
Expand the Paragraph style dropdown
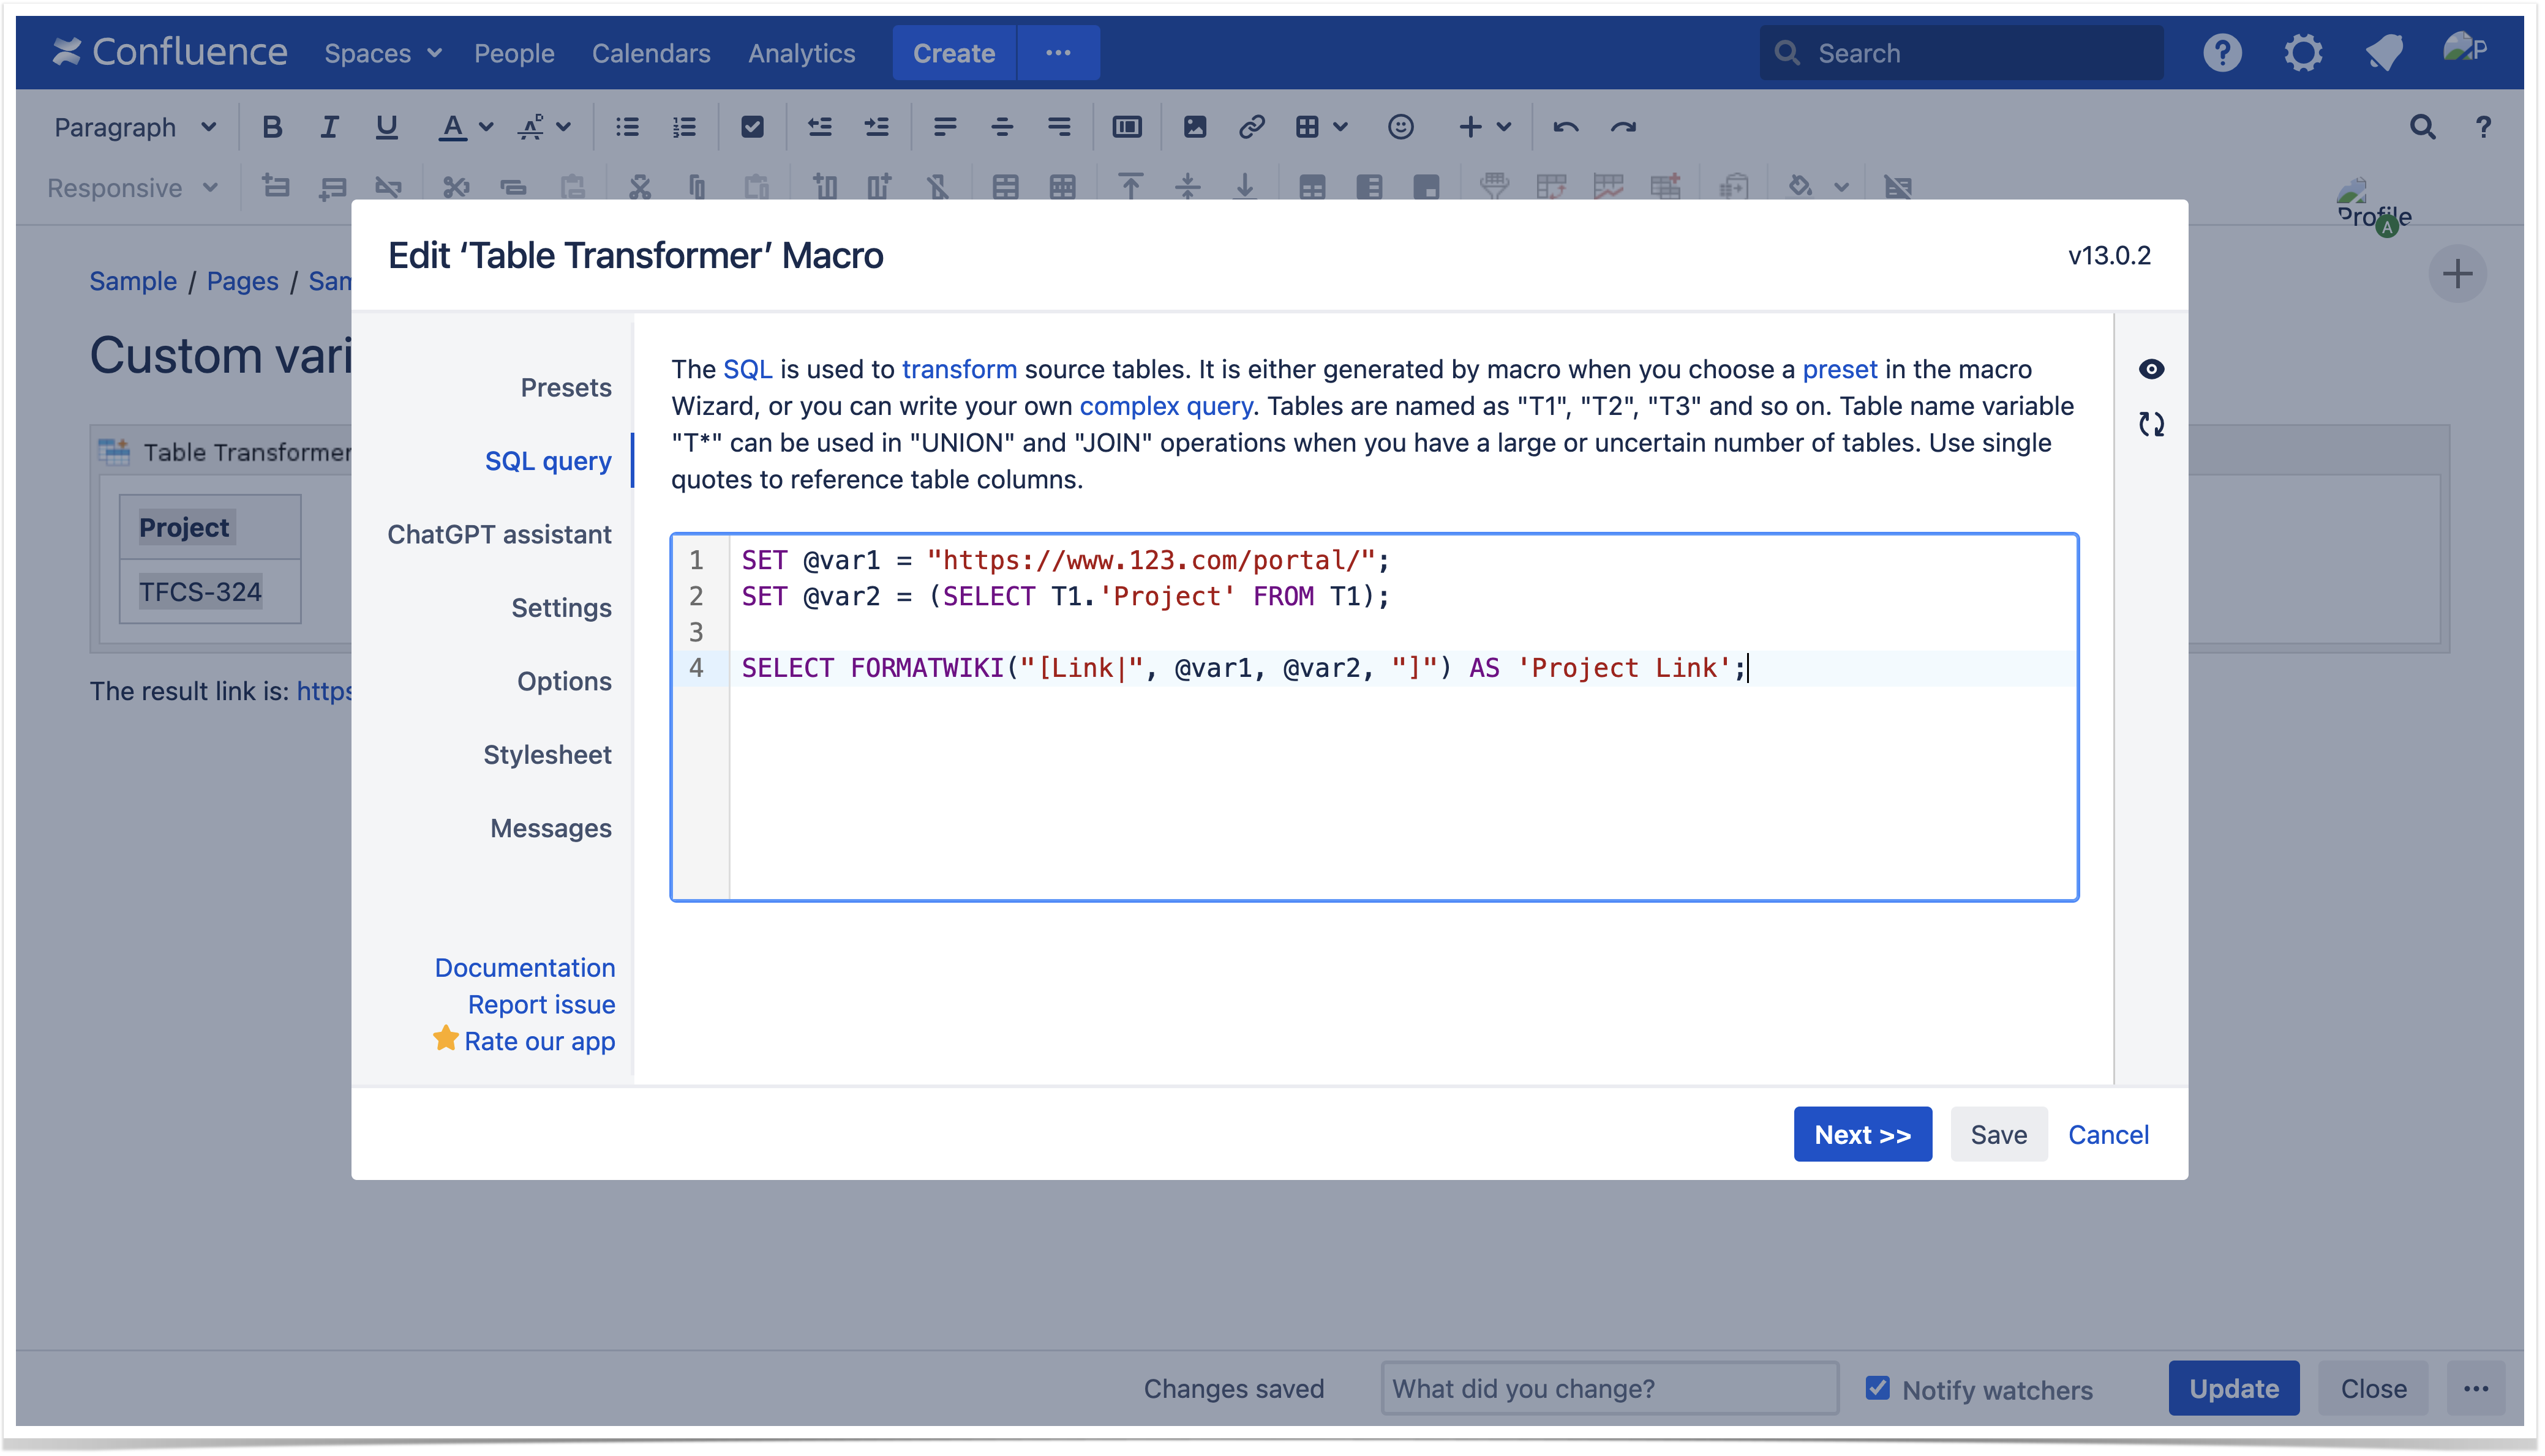[x=134, y=127]
